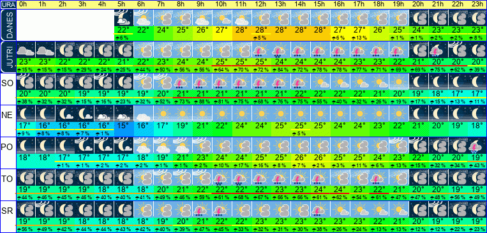Click the DANES 5h night cloud icon
487x233 pixels.
124,17
